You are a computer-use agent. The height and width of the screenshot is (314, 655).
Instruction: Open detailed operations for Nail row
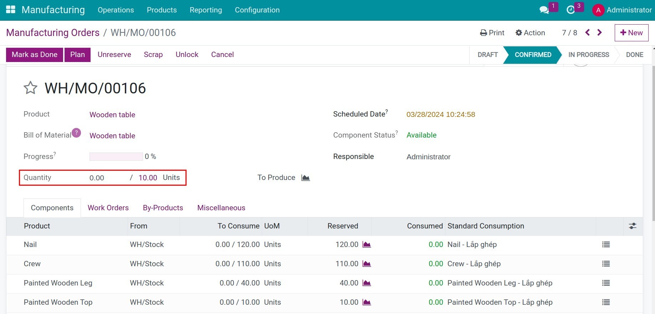click(606, 244)
